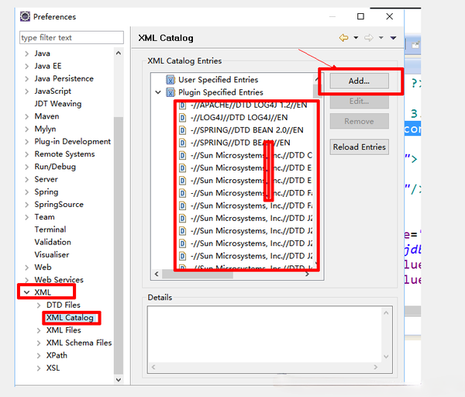This screenshot has height=397, width=465.
Task: Click the catalog entries horizontal scrollbar
Action: [x=232, y=274]
